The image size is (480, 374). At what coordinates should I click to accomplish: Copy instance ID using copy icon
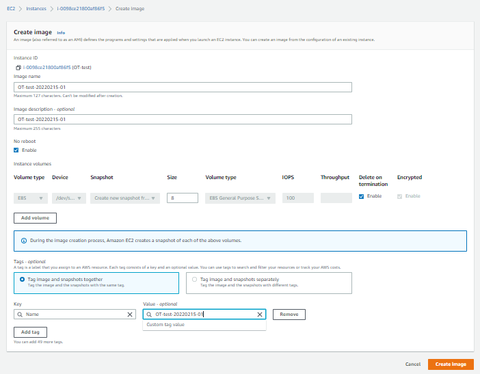click(x=18, y=68)
